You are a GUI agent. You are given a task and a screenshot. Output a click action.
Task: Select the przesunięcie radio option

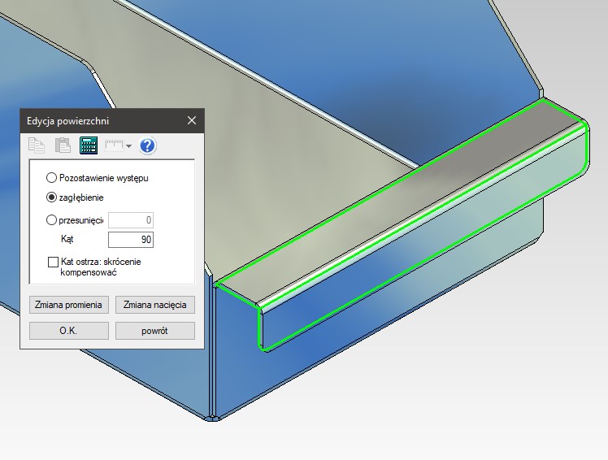[51, 220]
